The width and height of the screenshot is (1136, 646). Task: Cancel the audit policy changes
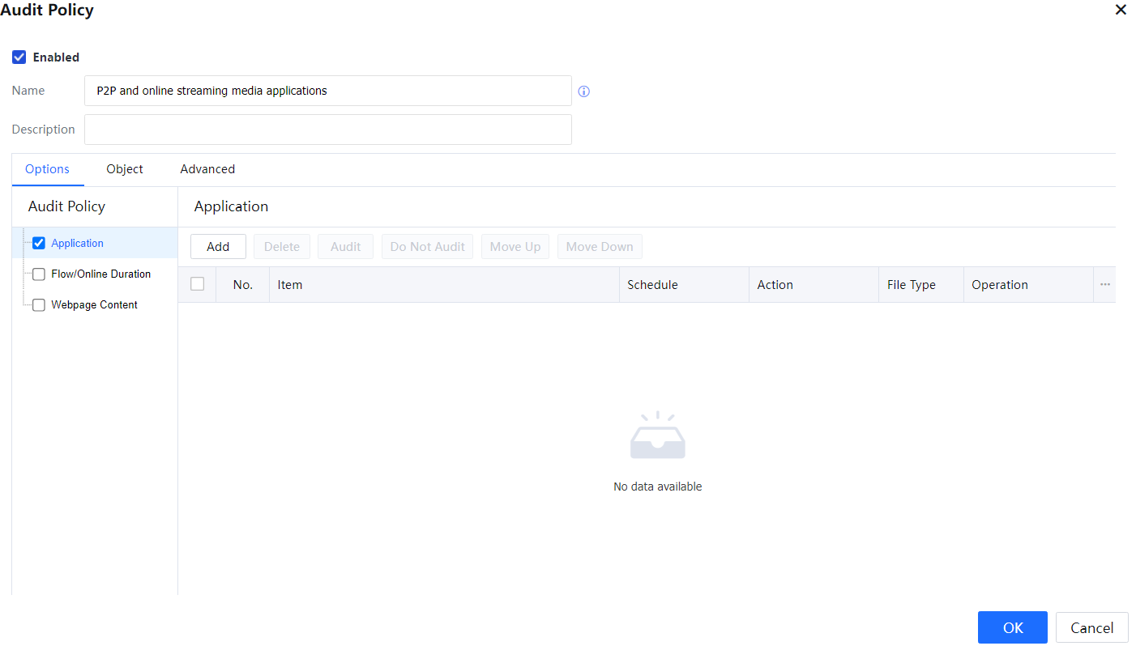coord(1091,627)
